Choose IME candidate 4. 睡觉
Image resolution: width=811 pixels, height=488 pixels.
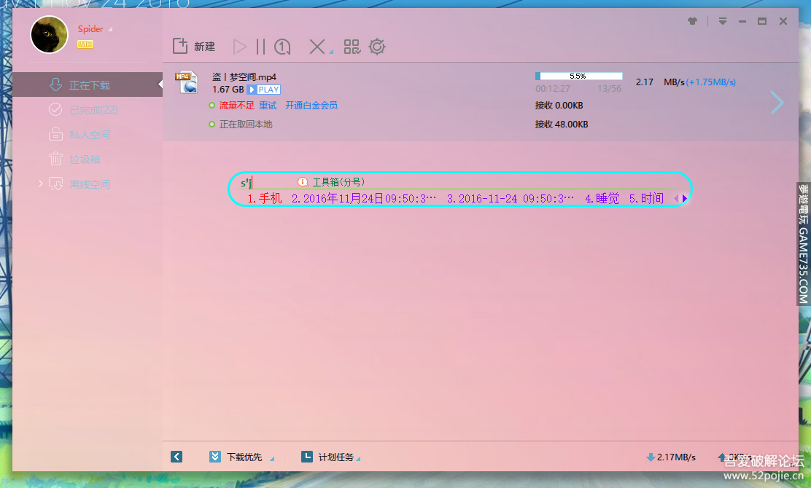point(602,198)
